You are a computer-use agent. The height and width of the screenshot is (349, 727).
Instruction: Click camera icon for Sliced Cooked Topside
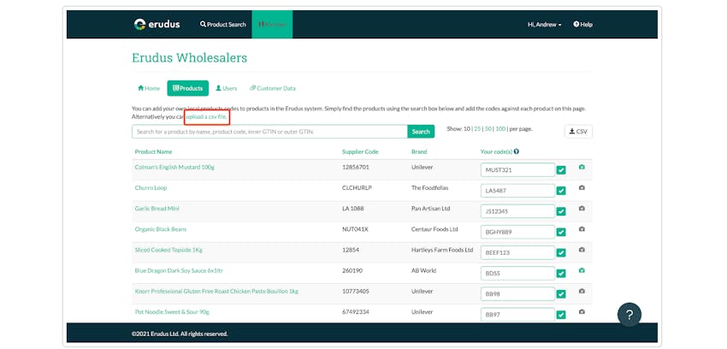582,250
